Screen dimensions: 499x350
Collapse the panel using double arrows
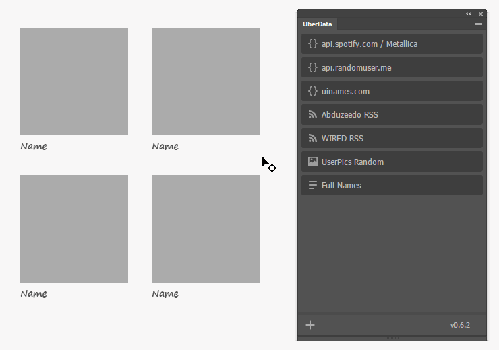point(469,13)
